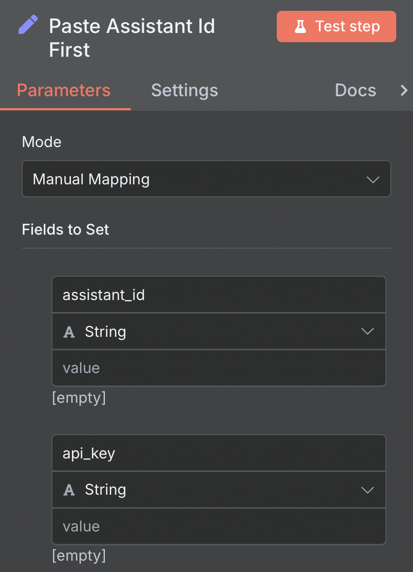Click the pencil icon beside the node title
Image resolution: width=413 pixels, height=572 pixels.
point(27,24)
